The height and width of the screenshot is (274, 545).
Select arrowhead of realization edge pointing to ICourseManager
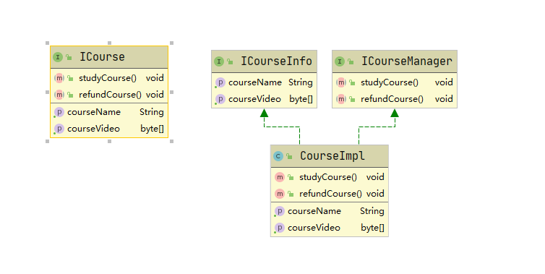[395, 113]
